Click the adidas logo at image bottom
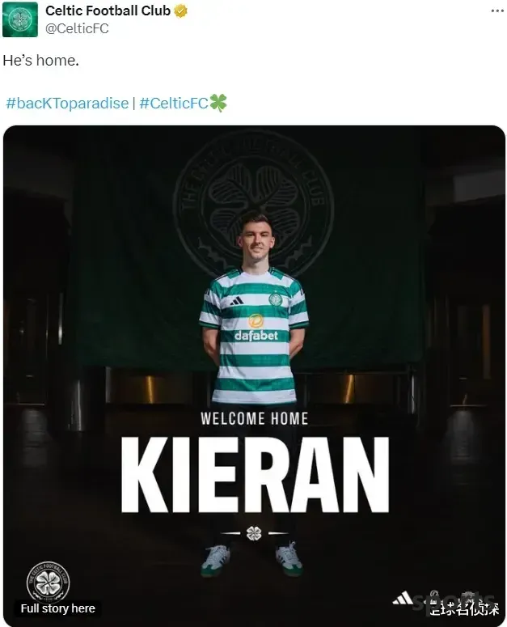The image size is (507, 627). point(403,598)
